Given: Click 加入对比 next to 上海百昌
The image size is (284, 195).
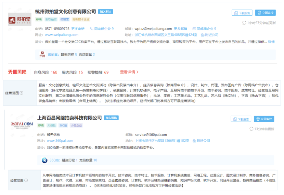Looking at the screenshot, I should (x=111, y=118).
